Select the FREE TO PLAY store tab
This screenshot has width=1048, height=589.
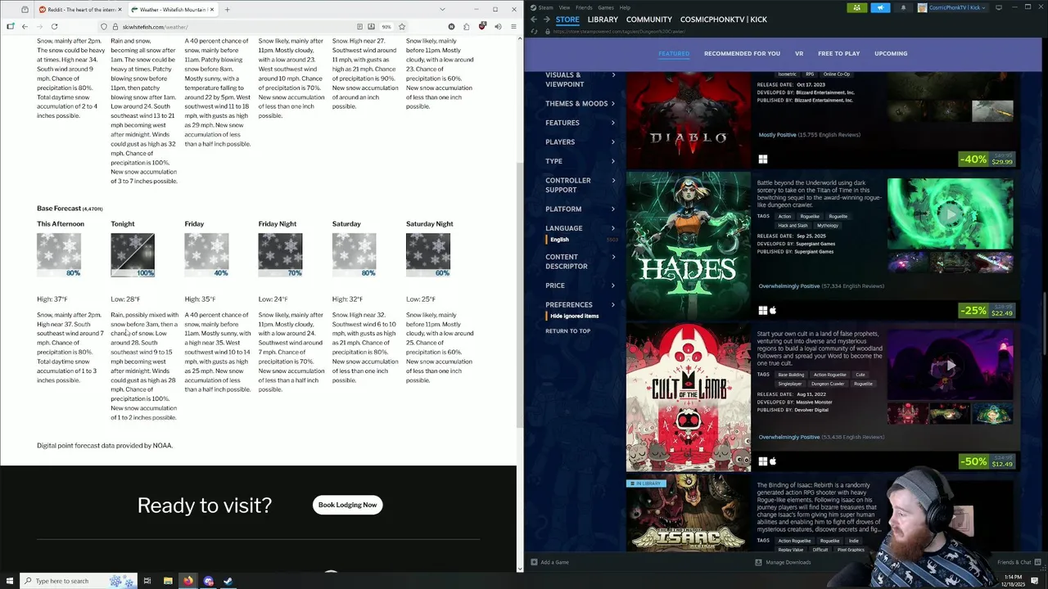coord(838,53)
